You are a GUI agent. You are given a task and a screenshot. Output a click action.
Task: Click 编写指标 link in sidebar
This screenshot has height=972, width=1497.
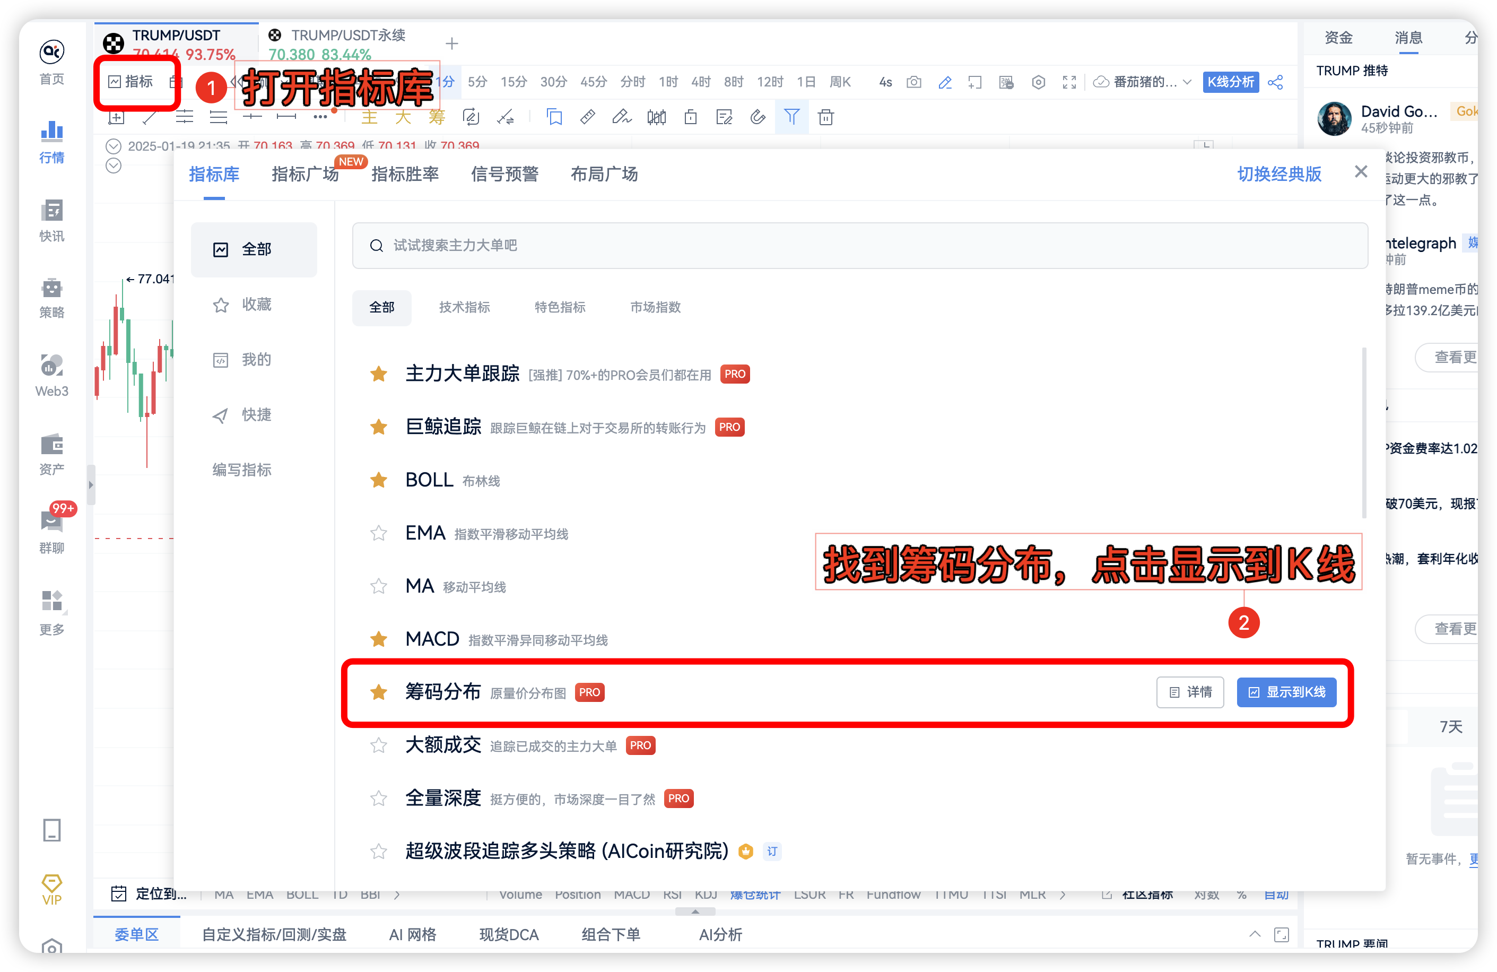241,470
